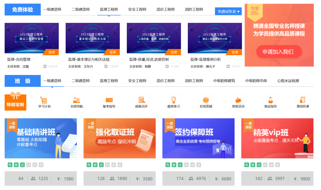Image resolution: width=321 pixels, height=190 pixels.
Task: Switch to the 安全工程师 tab in top navigation
Action: (137, 9)
